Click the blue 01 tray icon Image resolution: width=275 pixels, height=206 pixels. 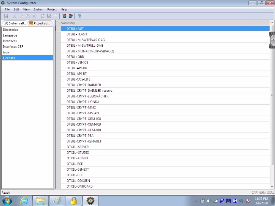pos(235,201)
